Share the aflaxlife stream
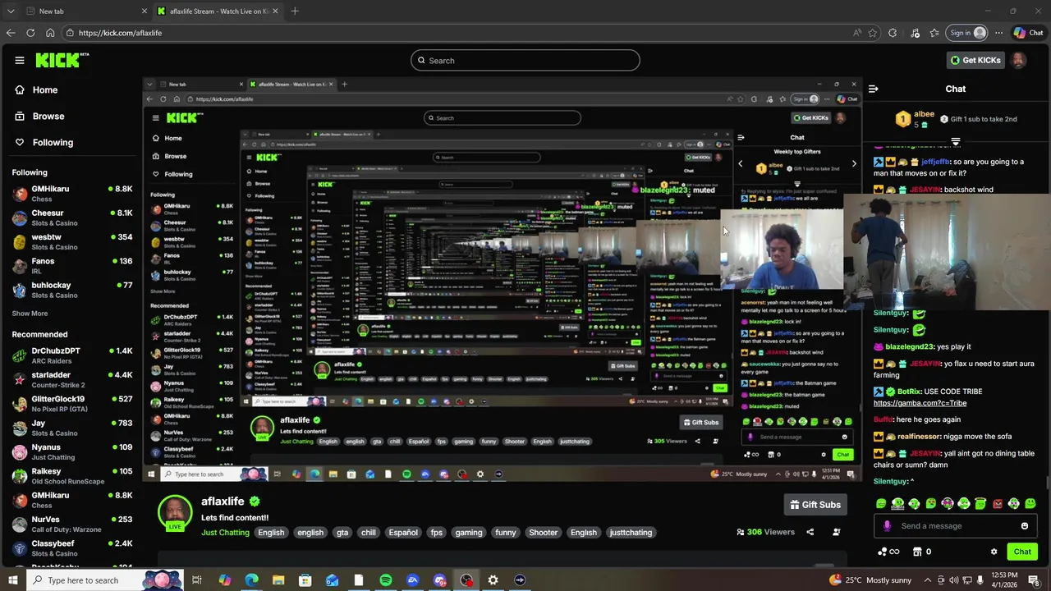The height and width of the screenshot is (591, 1051). point(810,532)
